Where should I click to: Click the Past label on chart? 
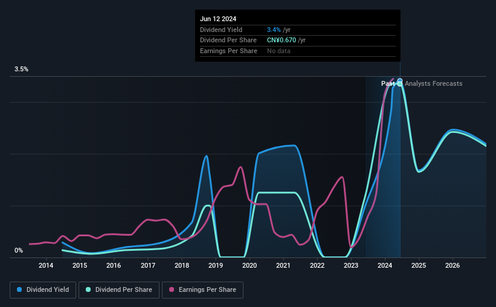[388, 83]
